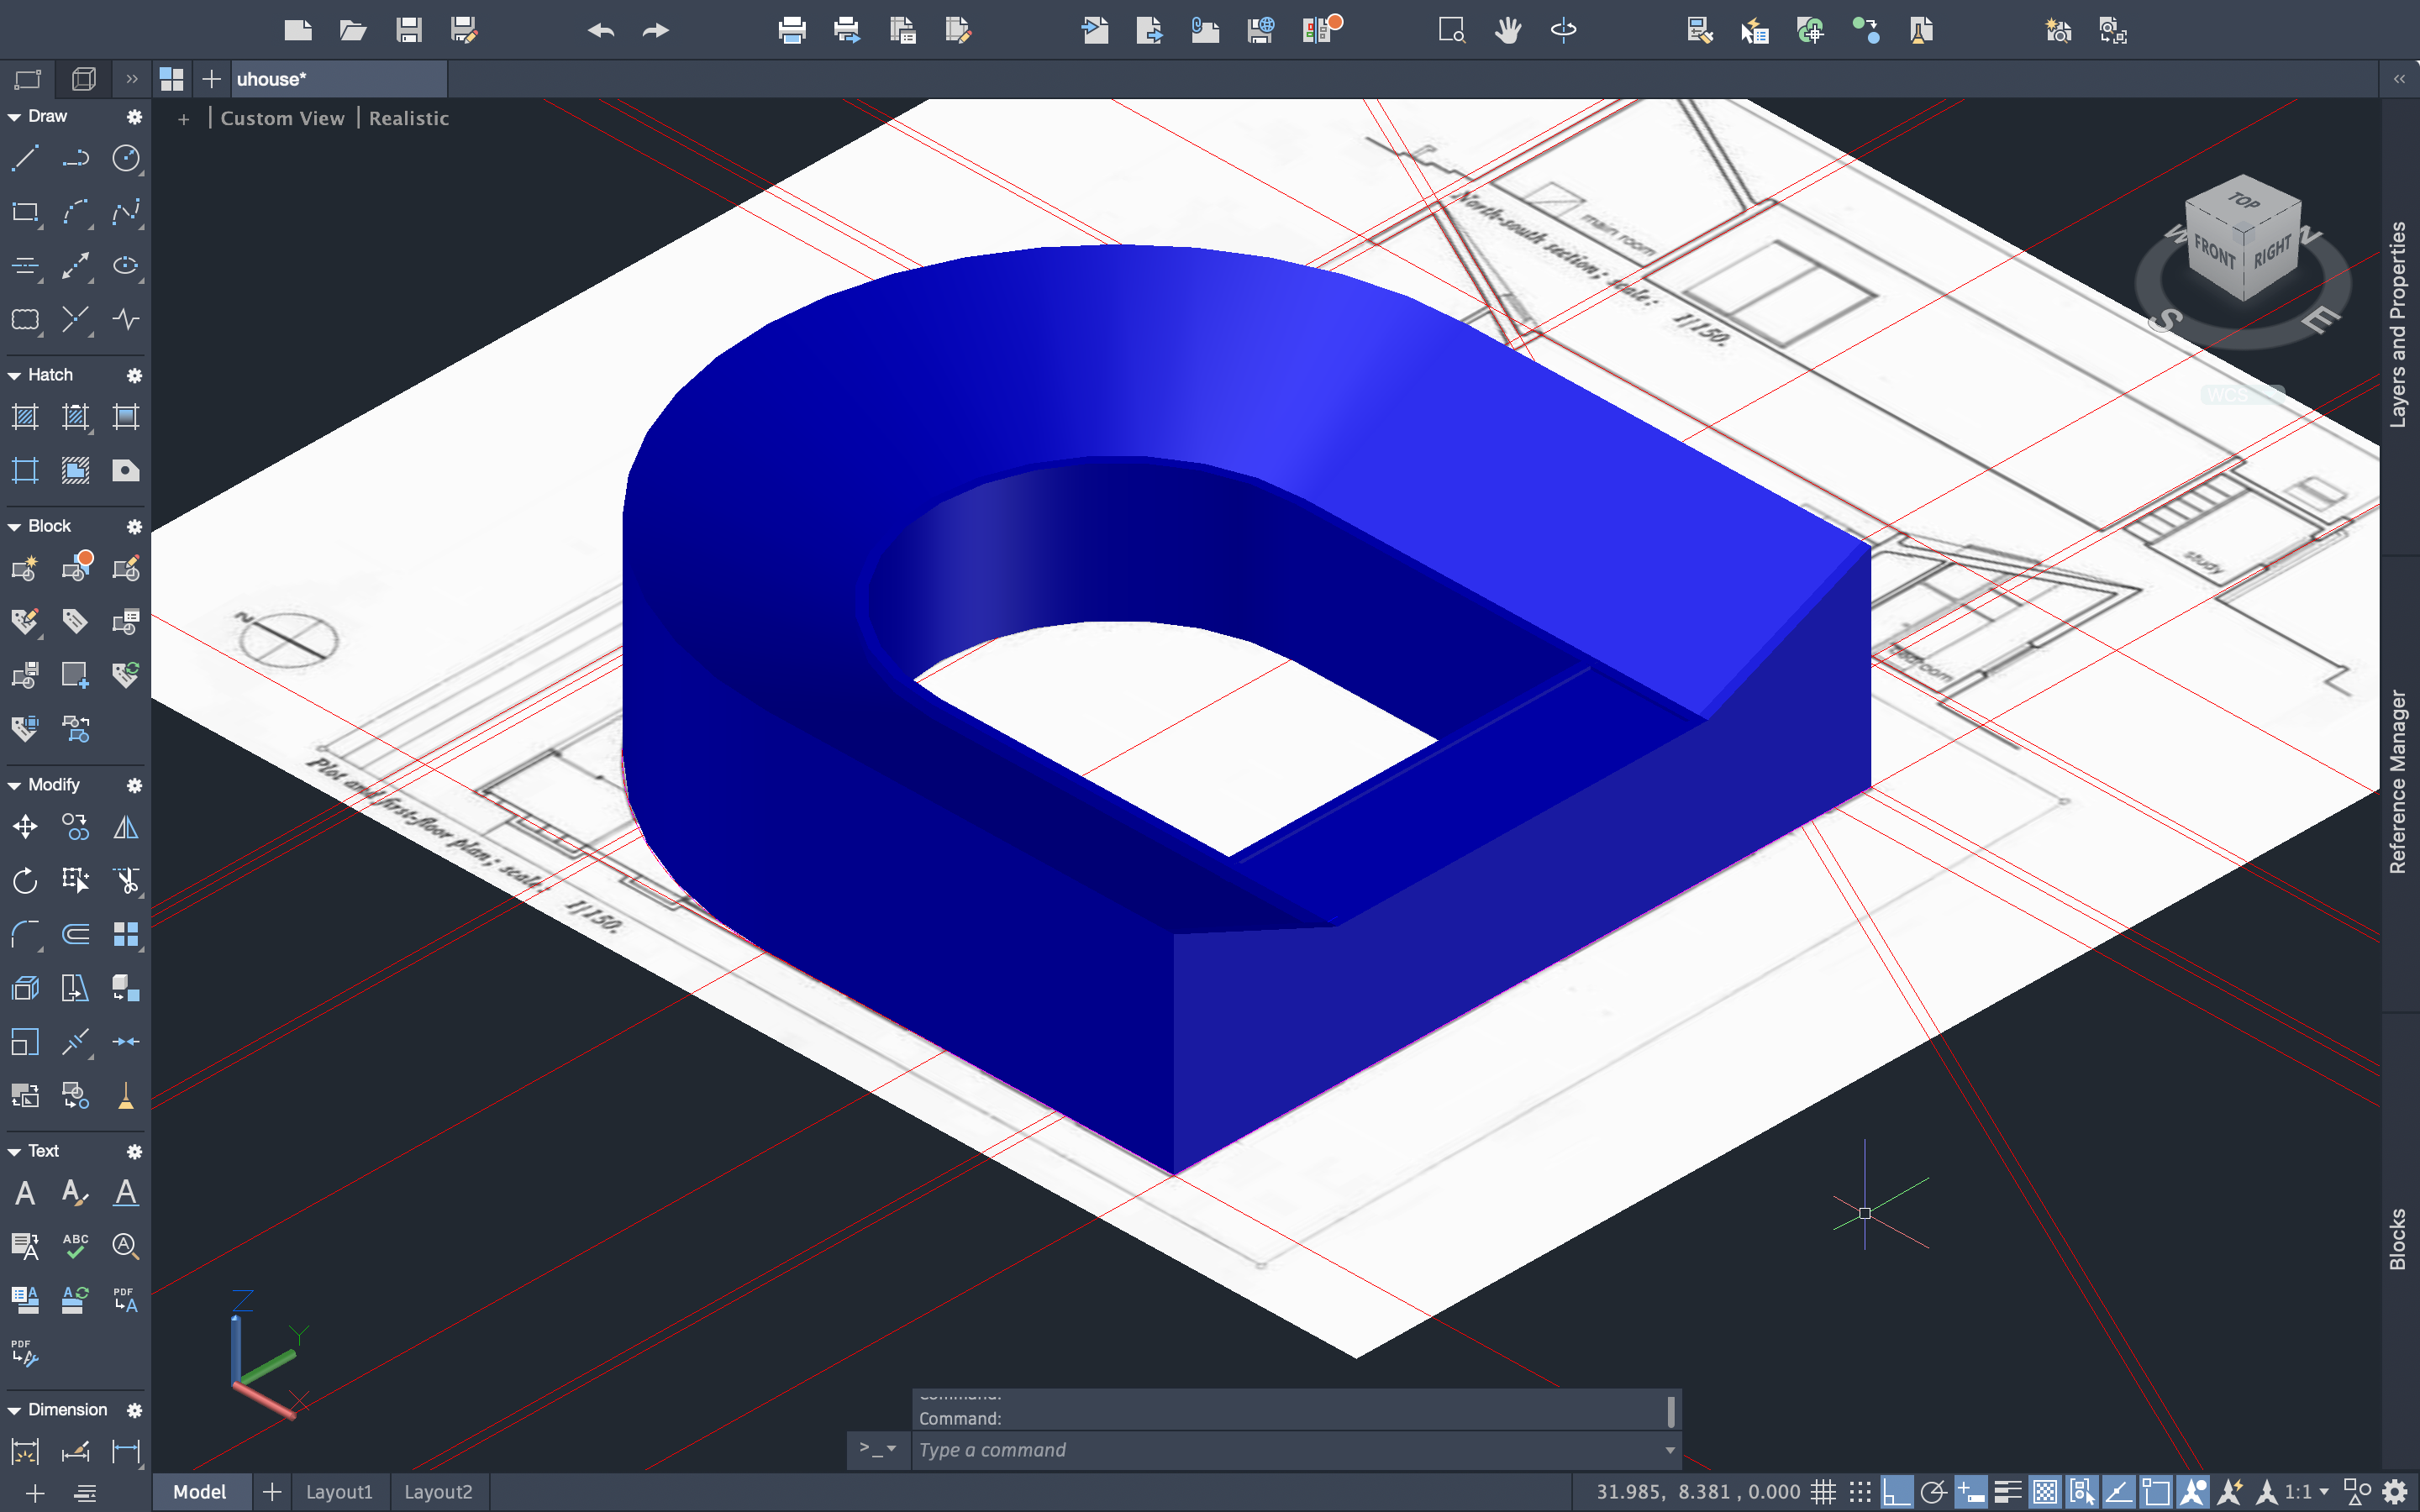Activate the Pan hand tool
This screenshot has width=2420, height=1512.
[1508, 30]
